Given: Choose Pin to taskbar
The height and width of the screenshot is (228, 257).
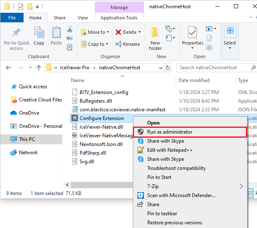Looking at the screenshot, I should click(x=190, y=214).
